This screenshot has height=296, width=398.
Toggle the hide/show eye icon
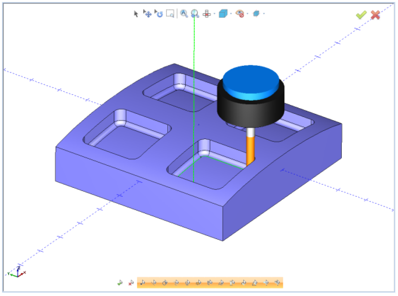[x=240, y=14]
